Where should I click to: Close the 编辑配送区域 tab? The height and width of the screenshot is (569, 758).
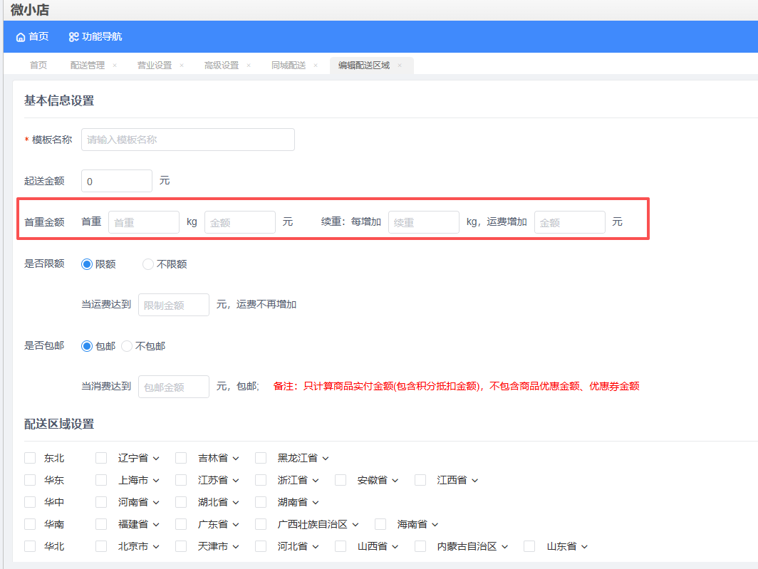point(400,66)
